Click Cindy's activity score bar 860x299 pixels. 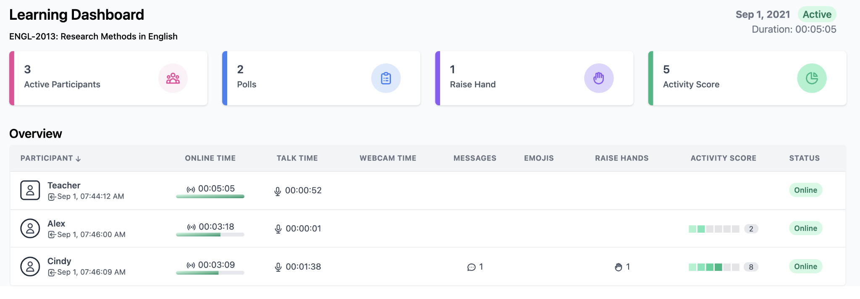(714, 267)
